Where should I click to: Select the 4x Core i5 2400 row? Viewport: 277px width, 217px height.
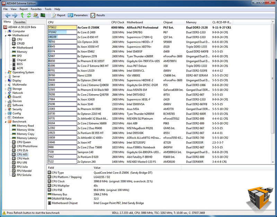pyautogui.click(x=140, y=32)
